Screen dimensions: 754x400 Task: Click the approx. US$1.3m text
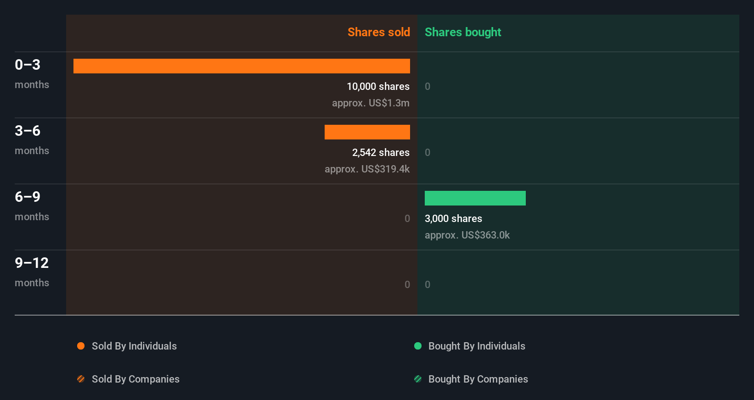371,103
